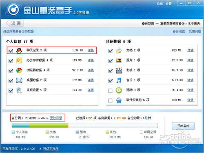Click the software installer package icon
This screenshot has width=204, height=153.
[119, 100]
